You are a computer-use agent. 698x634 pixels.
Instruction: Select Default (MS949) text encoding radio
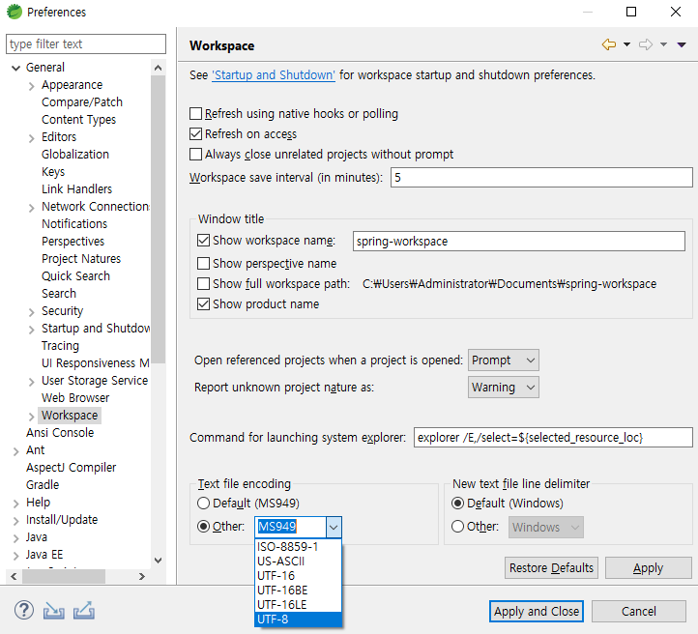pyautogui.click(x=203, y=504)
